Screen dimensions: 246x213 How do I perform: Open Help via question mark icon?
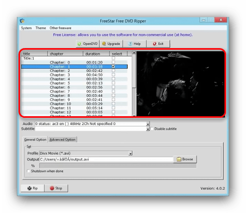(130, 44)
